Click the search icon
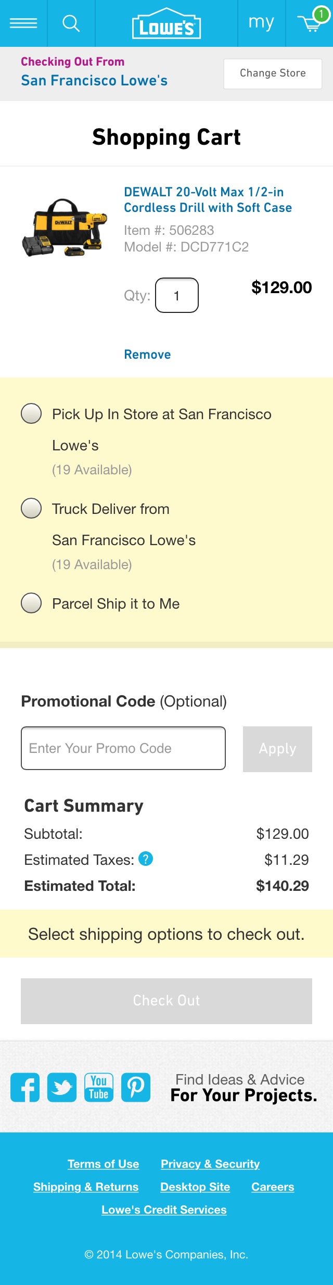The height and width of the screenshot is (1285, 333). 71,23
